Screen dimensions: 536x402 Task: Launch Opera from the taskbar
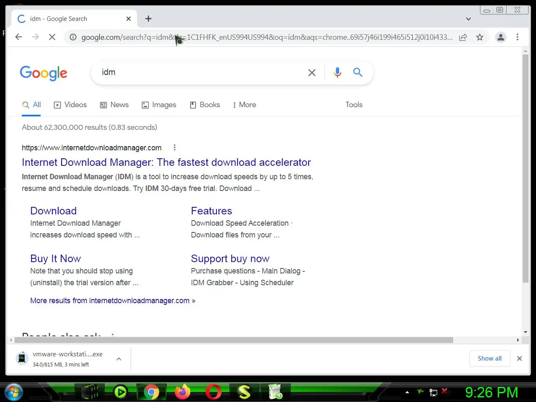point(213,392)
